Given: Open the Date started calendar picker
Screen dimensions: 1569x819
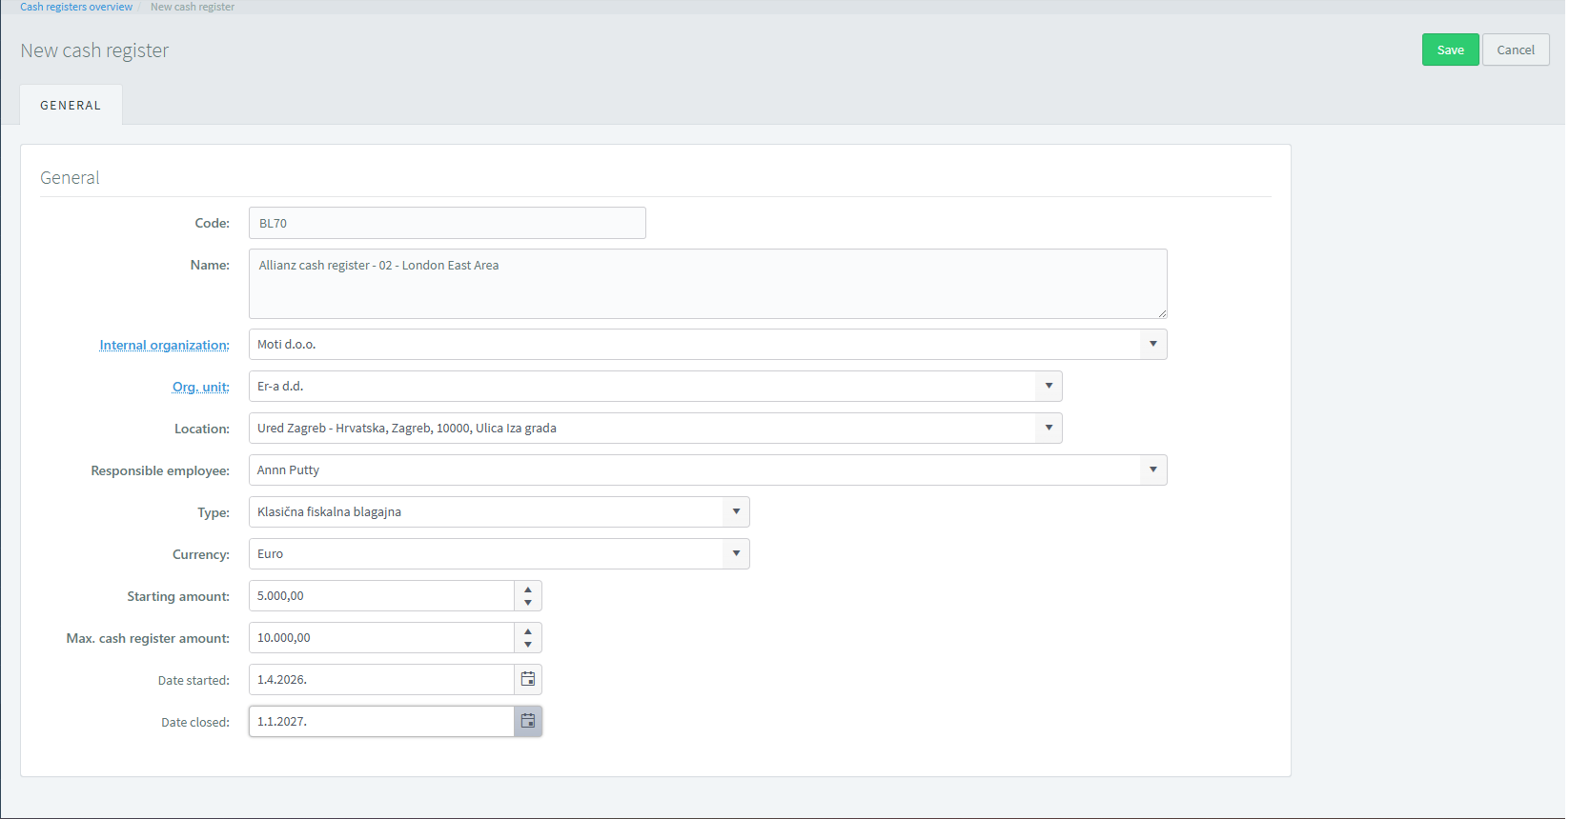Looking at the screenshot, I should tap(527, 680).
